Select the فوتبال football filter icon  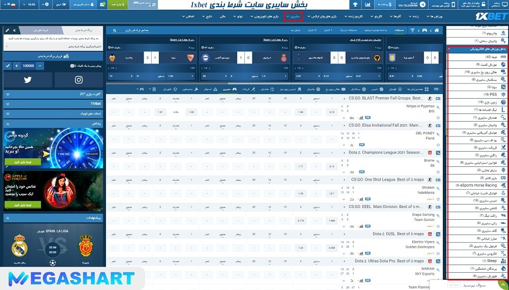click(397, 89)
